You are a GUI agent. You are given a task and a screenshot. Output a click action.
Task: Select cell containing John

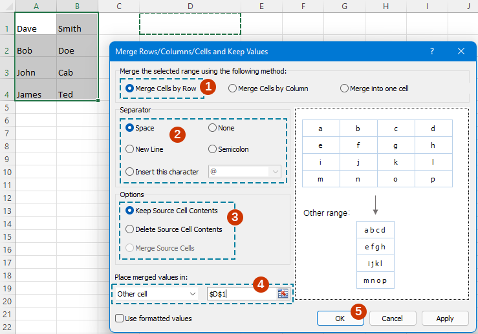click(36, 68)
